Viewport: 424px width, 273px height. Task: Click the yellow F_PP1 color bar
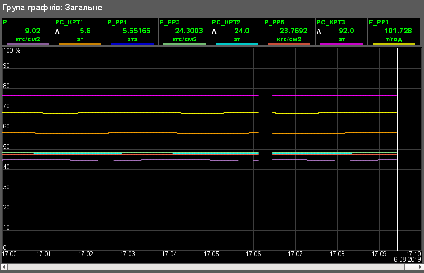tap(394, 44)
